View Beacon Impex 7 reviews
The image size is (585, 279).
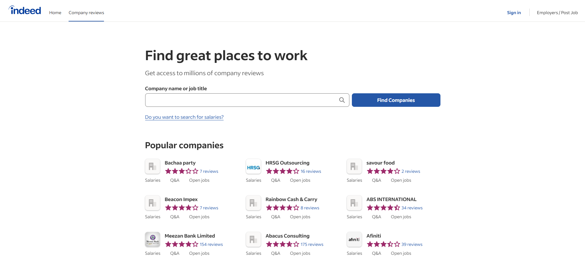coord(209,208)
